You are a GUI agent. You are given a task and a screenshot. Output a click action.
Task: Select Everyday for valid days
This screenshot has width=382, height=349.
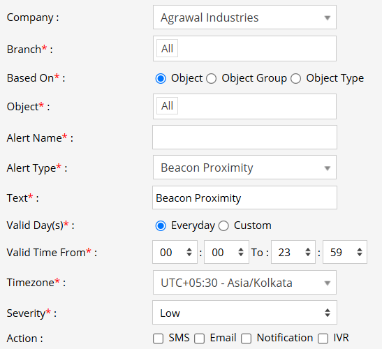(x=161, y=225)
